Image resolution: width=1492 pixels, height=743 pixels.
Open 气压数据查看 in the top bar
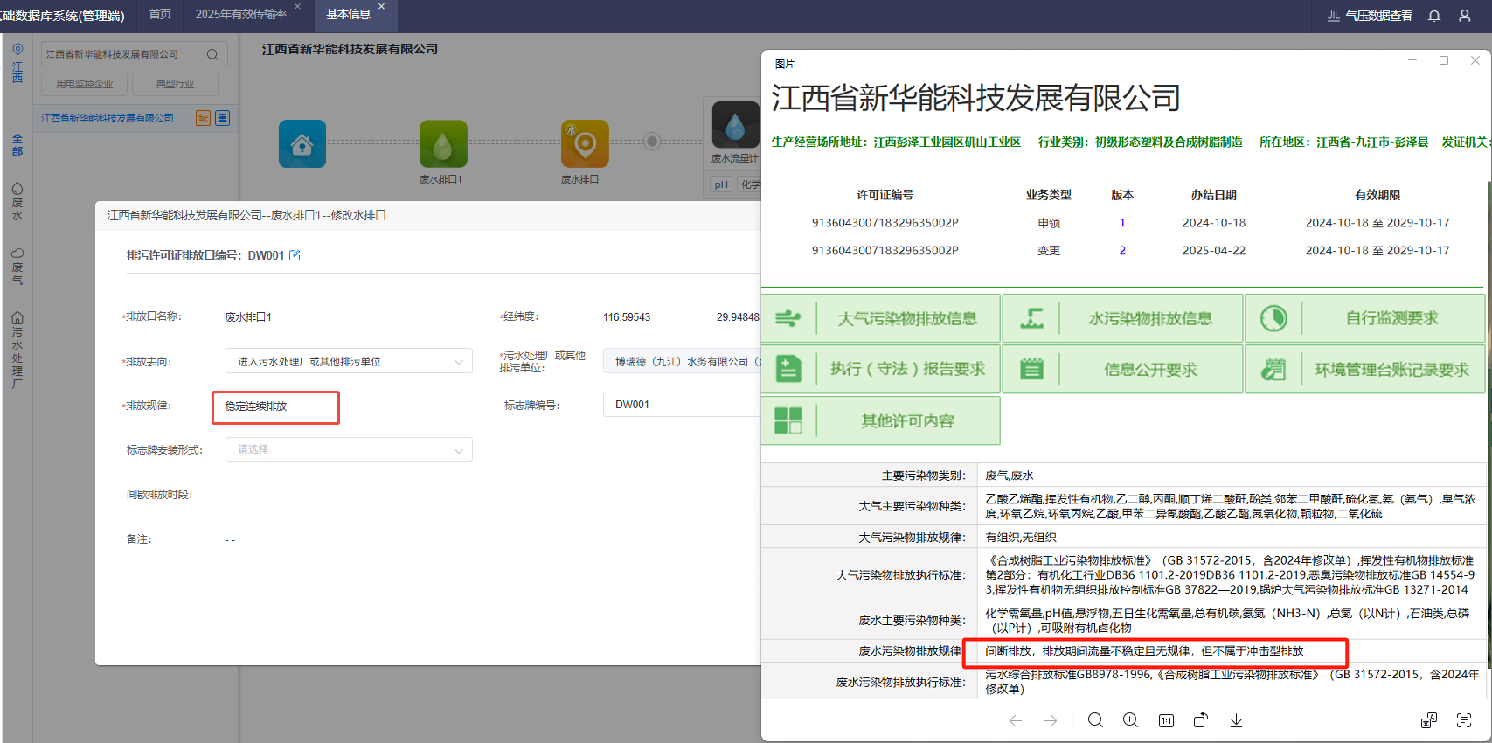(x=1370, y=16)
